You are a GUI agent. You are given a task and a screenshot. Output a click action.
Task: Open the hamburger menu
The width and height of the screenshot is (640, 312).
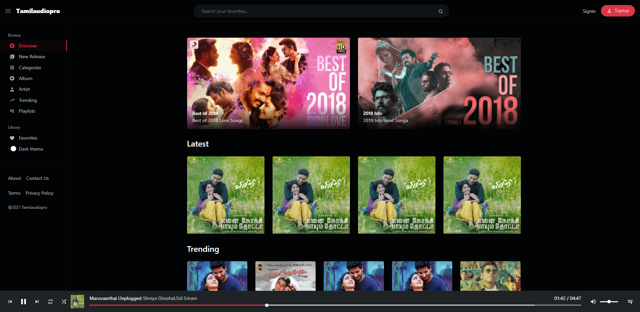point(8,11)
